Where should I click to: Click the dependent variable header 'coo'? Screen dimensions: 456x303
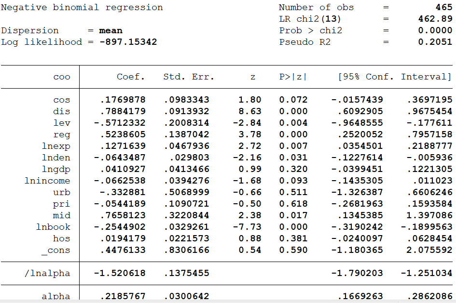pyautogui.click(x=62, y=77)
